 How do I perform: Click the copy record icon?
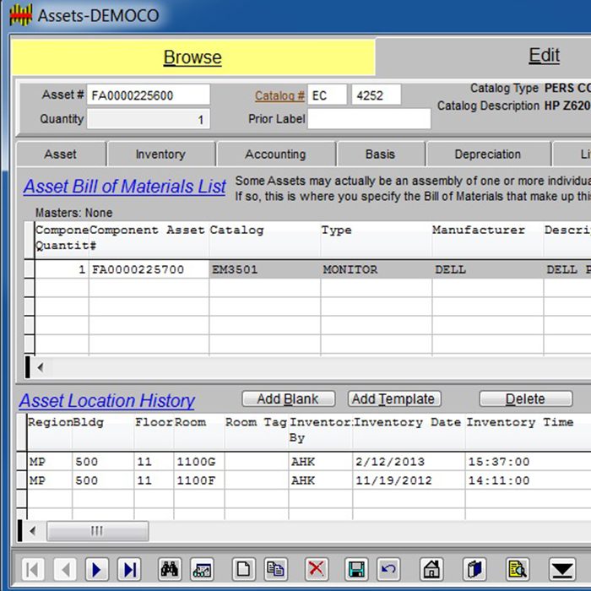[x=275, y=569]
